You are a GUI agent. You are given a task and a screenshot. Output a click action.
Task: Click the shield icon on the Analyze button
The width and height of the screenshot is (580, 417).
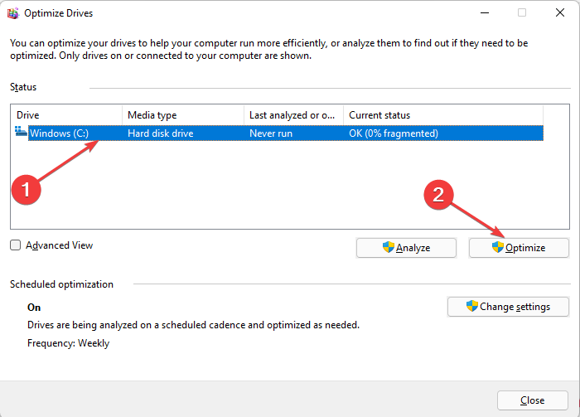(388, 247)
